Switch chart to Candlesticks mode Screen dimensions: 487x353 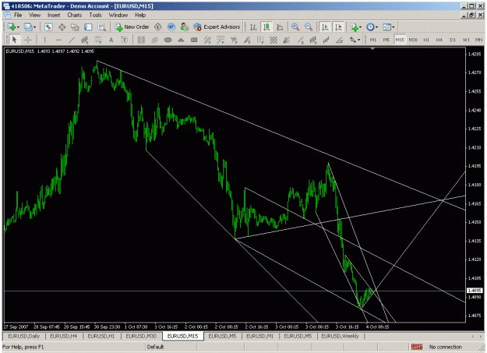tap(266, 27)
